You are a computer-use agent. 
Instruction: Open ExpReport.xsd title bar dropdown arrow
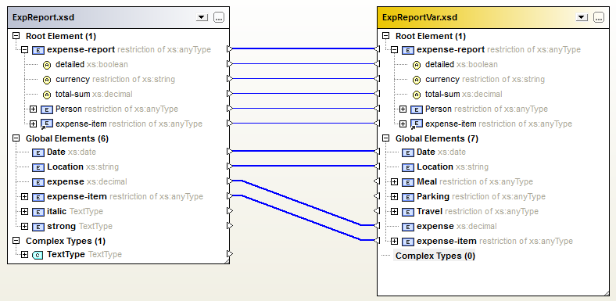[202, 17]
